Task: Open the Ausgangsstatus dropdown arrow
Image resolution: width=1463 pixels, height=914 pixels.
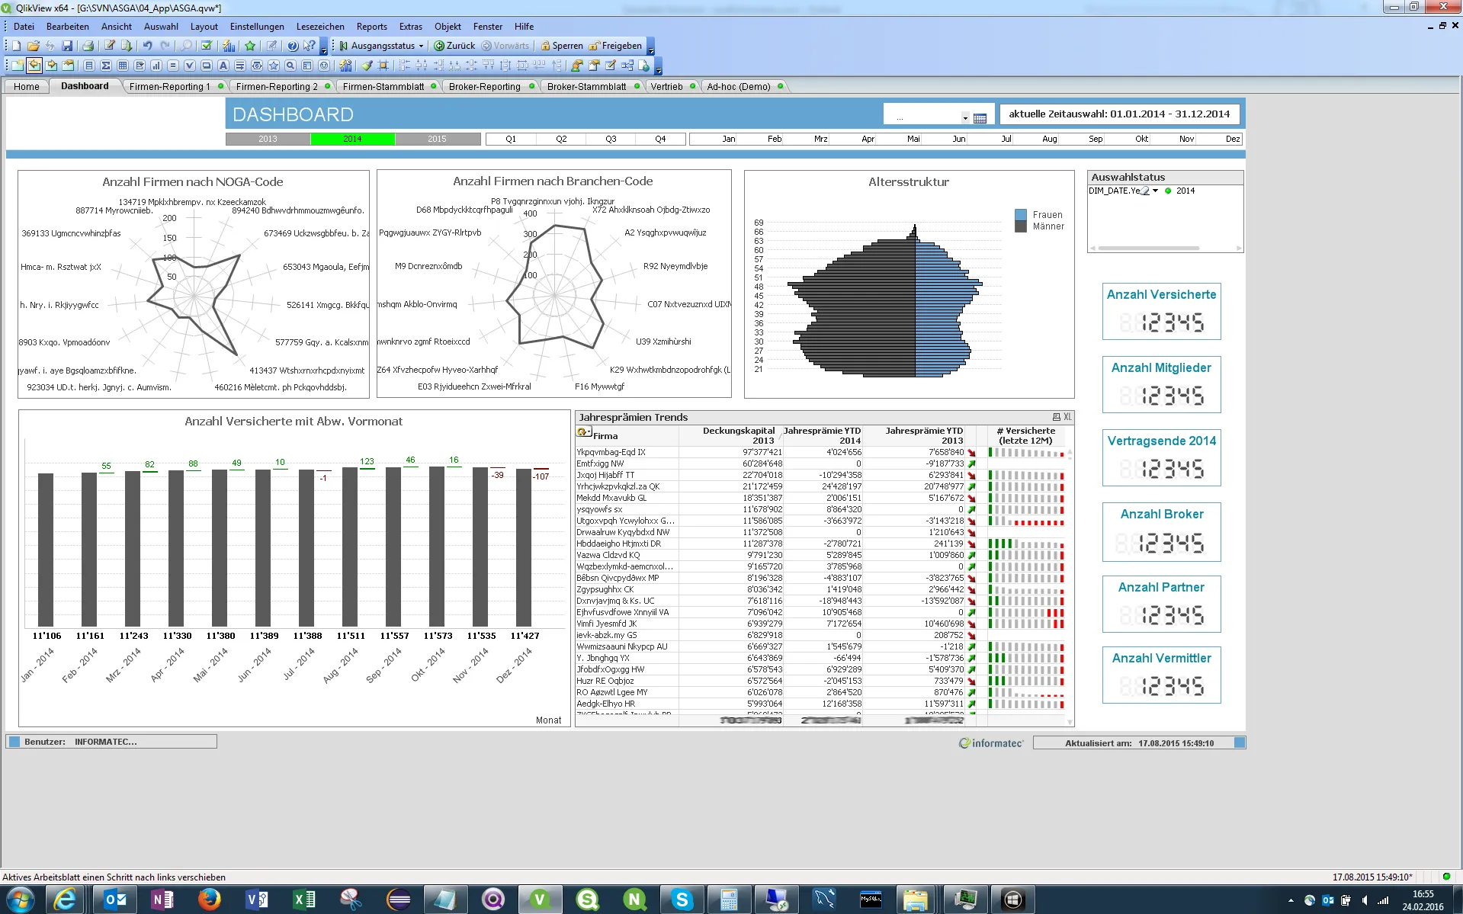Action: point(421,46)
